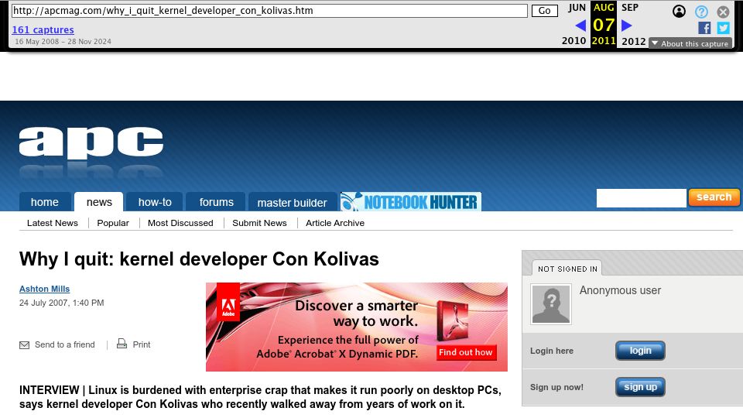The height and width of the screenshot is (418, 743).
Task: Go to next capture with right arrow
Action: tap(626, 26)
